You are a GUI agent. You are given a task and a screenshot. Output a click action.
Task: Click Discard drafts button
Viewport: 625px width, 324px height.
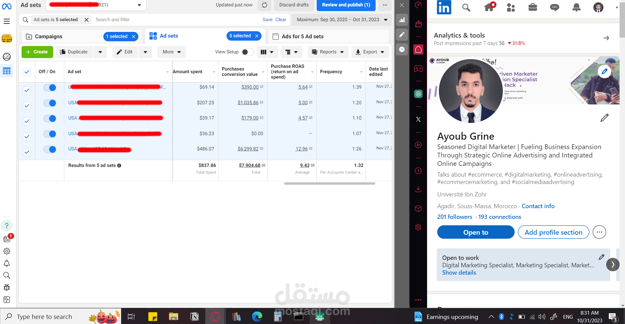(x=294, y=5)
